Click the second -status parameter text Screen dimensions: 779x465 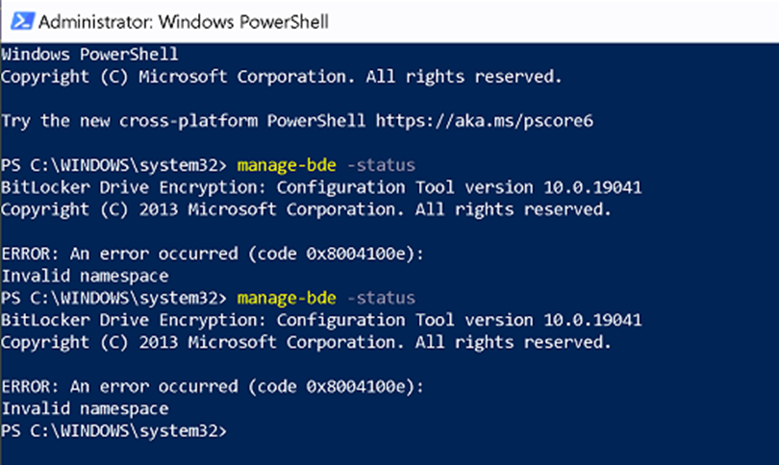point(381,298)
